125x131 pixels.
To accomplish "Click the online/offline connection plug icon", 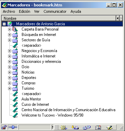I will tap(13, 127).
